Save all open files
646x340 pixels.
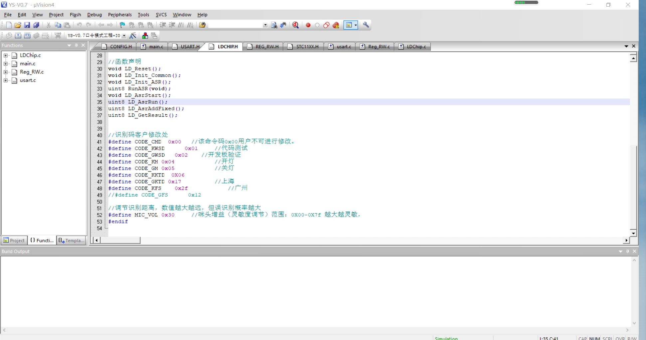(x=36, y=25)
